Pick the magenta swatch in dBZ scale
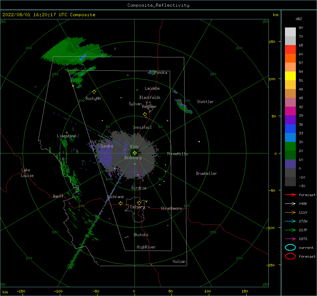The height and width of the screenshot is (296, 317). click(290, 111)
